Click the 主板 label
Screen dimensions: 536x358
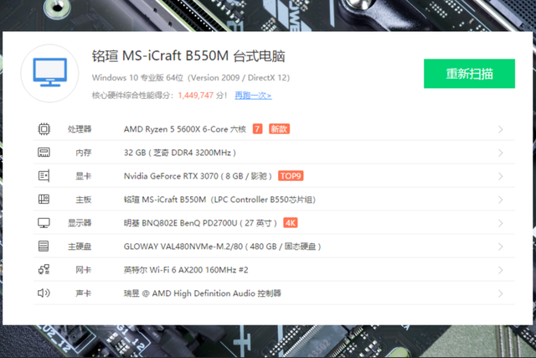[x=84, y=200]
